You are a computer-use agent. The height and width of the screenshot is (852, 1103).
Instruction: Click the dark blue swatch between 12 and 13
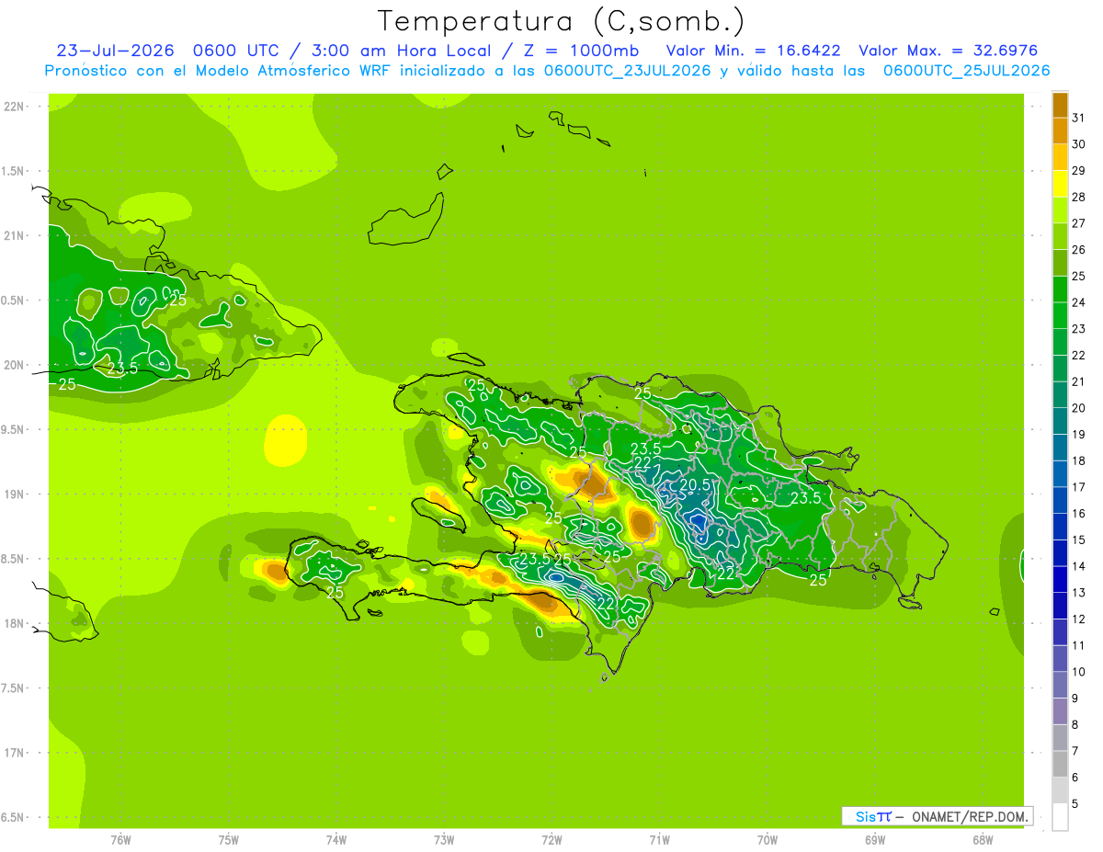pos(1060,606)
